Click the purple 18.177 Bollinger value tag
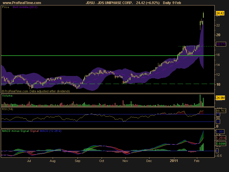The image size is (229, 172). pyautogui.click(x=221, y=44)
